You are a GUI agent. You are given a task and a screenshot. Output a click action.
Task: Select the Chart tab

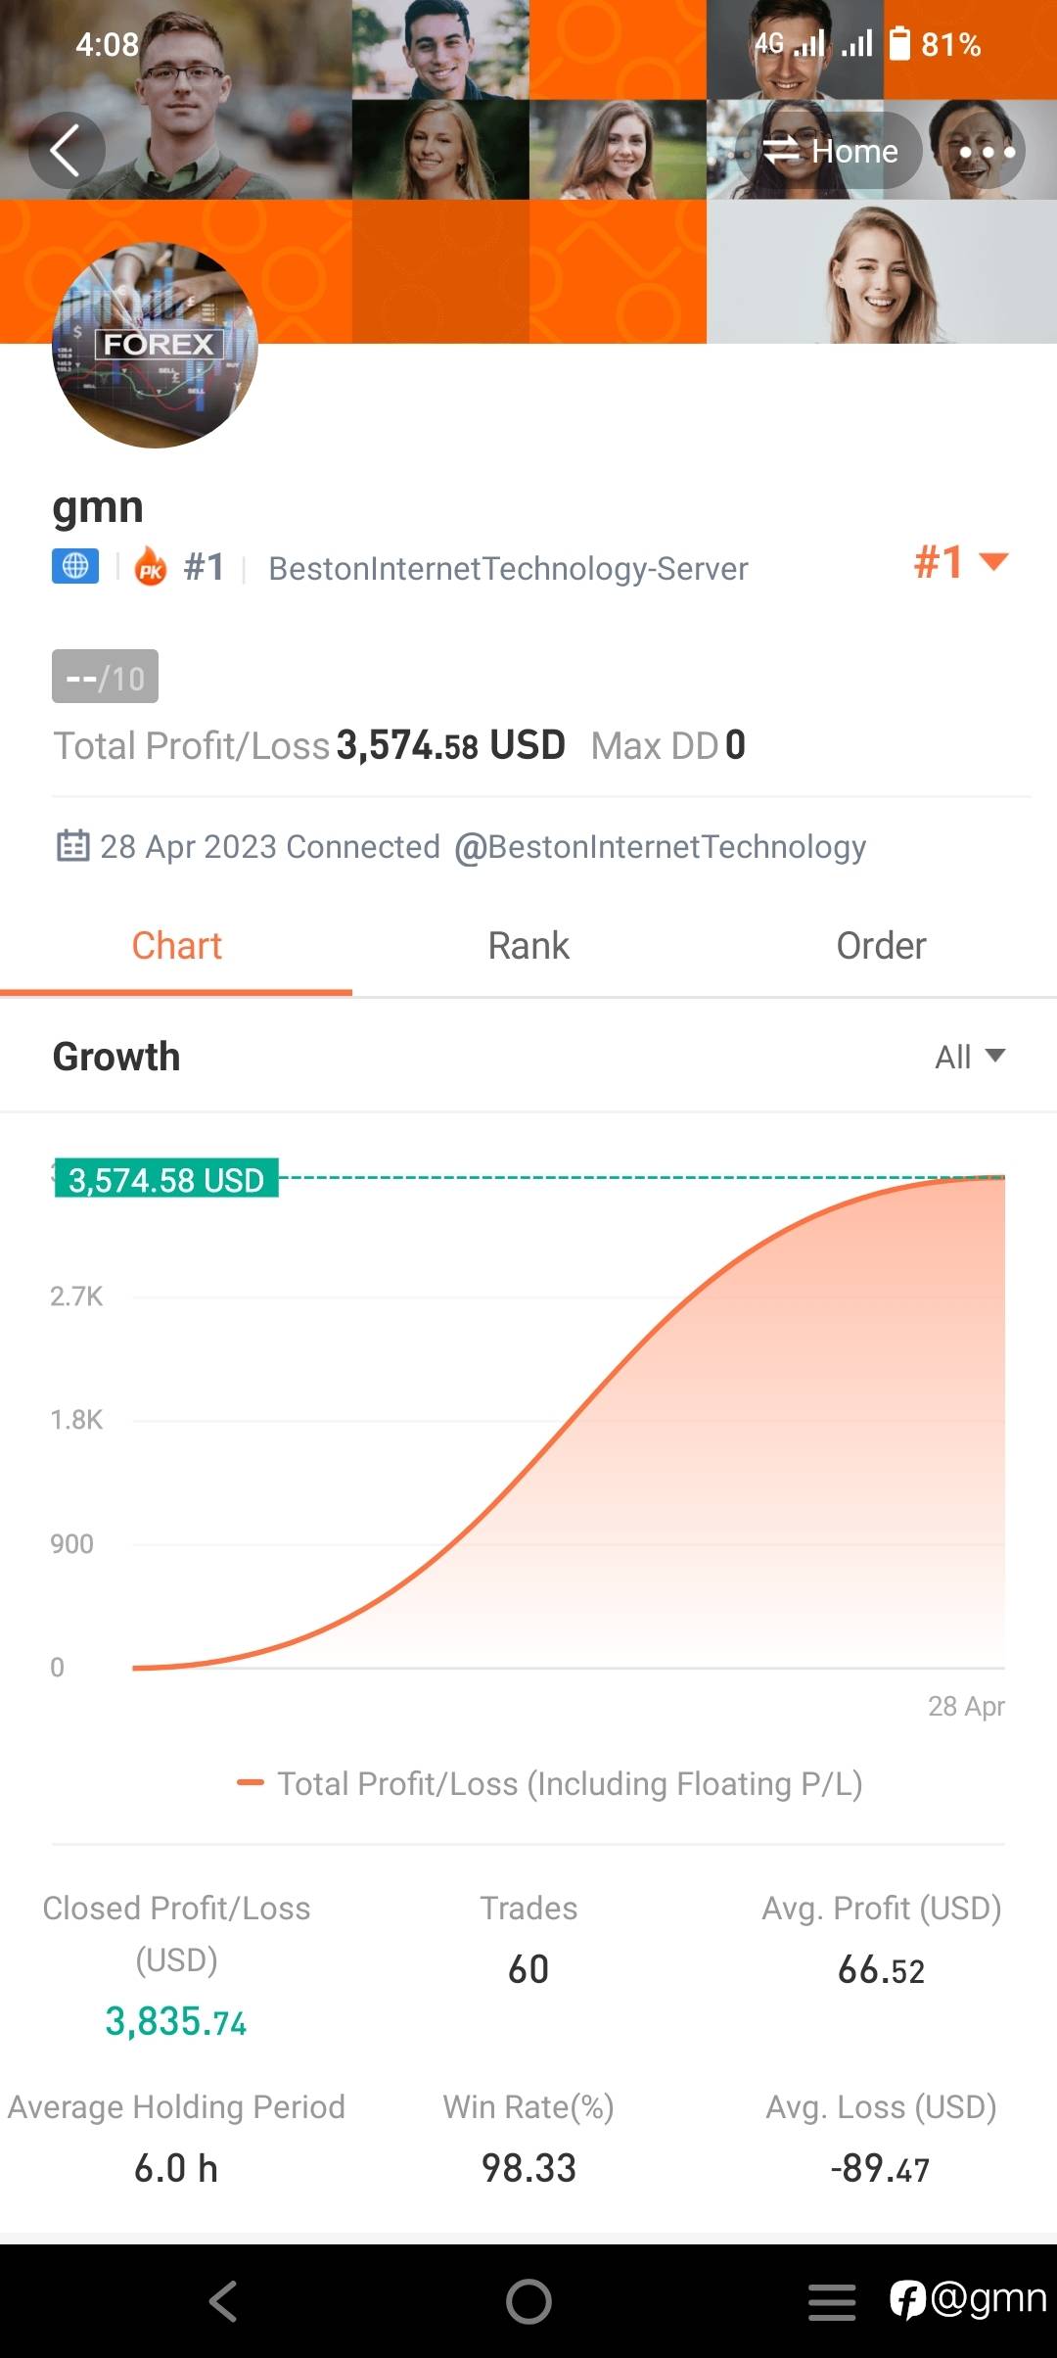click(176, 946)
